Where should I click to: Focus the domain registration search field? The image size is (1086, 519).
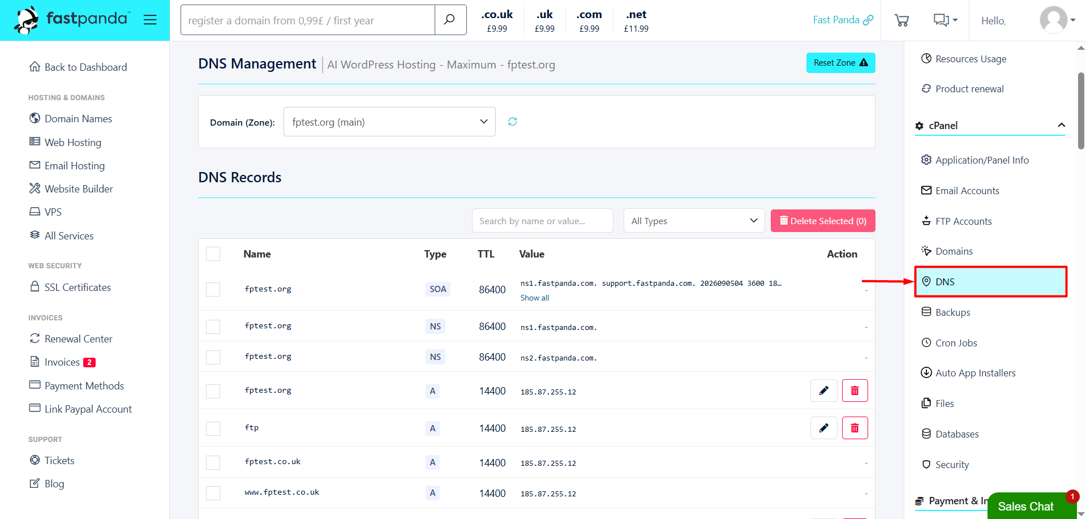pos(308,20)
